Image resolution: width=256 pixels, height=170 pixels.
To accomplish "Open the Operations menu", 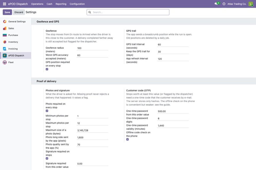I will coord(37,4).
